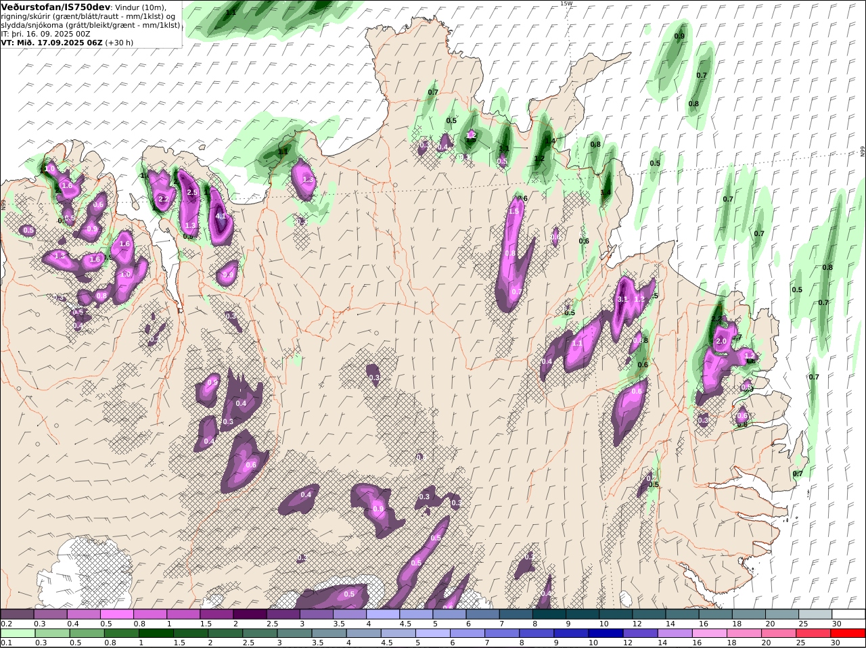866x648 pixels.
Task: Select the dark teal 8–9 snow legend swatch
Action: 549,614
